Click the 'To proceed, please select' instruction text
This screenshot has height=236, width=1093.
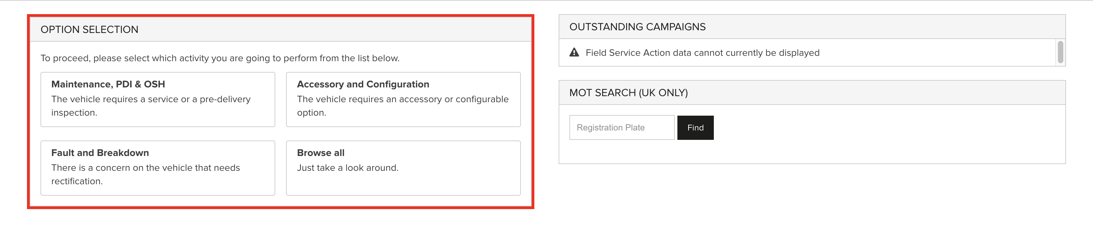tap(220, 58)
